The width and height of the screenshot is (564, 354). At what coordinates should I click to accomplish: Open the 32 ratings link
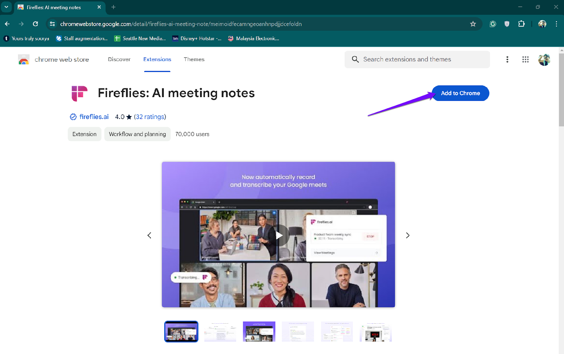click(x=150, y=117)
